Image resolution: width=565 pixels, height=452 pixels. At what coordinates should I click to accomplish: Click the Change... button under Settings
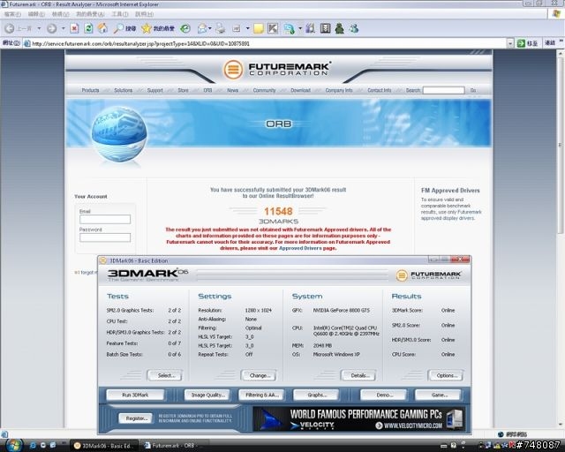[260, 375]
